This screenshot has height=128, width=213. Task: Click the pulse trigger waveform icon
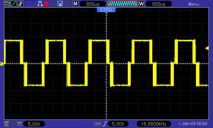pyautogui.click(x=40, y=4)
